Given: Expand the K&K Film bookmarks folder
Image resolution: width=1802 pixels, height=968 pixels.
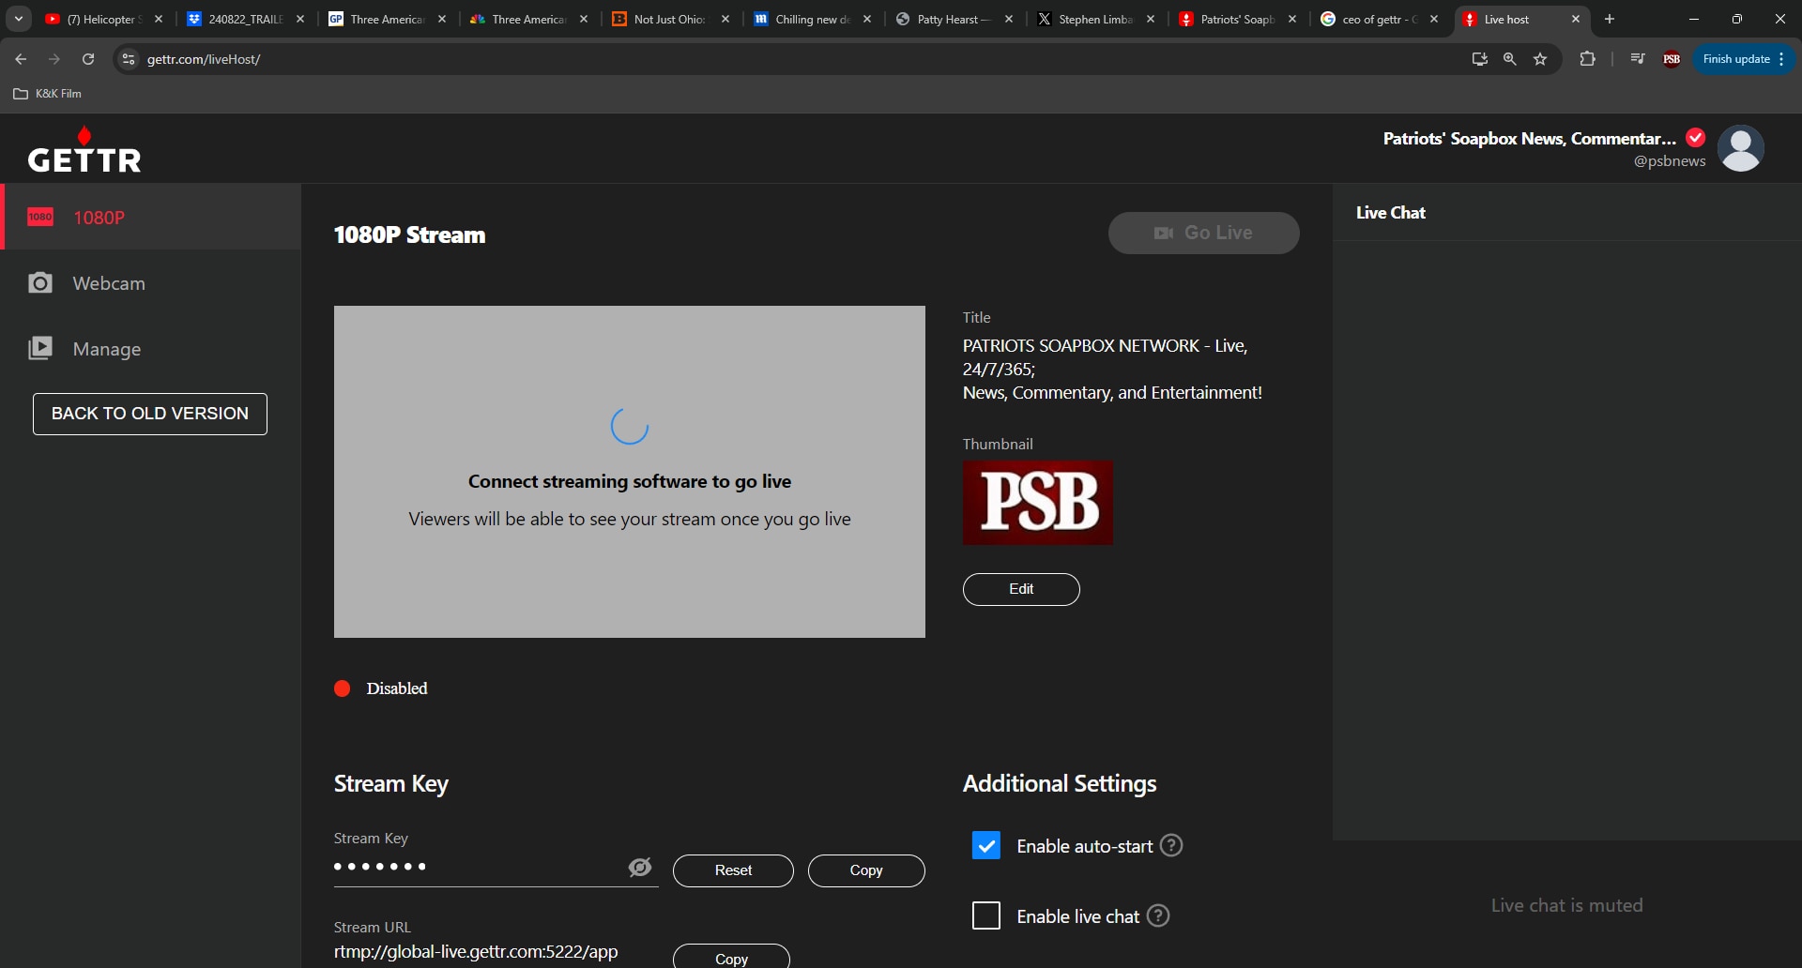Looking at the screenshot, I should pos(47,93).
